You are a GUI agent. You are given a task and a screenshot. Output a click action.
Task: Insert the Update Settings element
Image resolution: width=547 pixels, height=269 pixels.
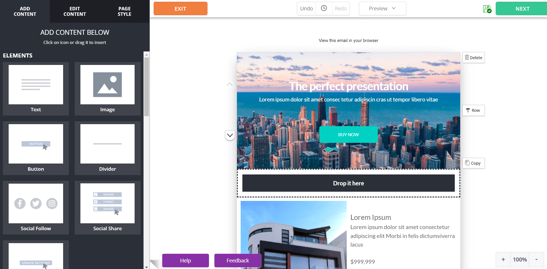(x=36, y=255)
